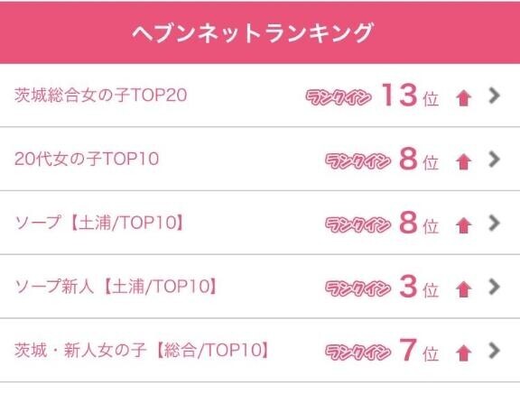Screen dimensions: 520x393
Task: Click the up arrow in ソープ【土浦/TOP10】 row
Action: [463, 226]
